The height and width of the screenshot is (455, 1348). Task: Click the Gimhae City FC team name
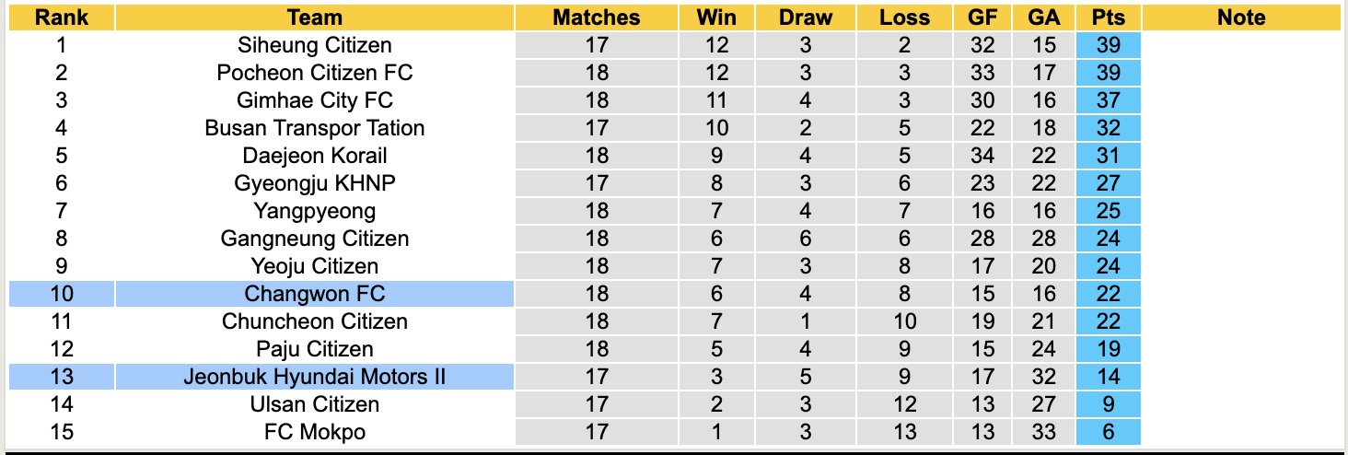click(314, 100)
